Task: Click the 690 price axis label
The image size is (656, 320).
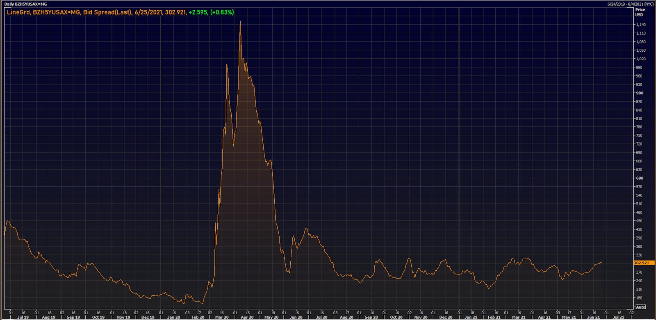Action: pyautogui.click(x=639, y=153)
